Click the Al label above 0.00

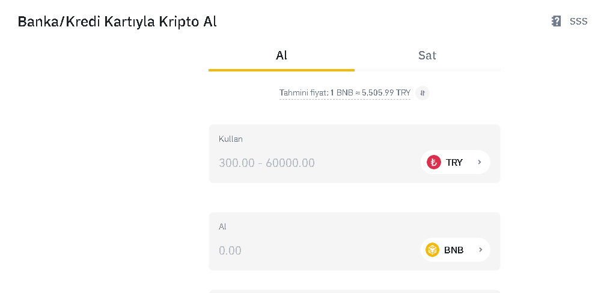coord(222,226)
